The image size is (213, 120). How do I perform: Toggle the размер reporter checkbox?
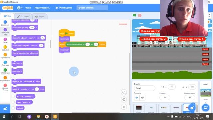[x=13, y=108]
